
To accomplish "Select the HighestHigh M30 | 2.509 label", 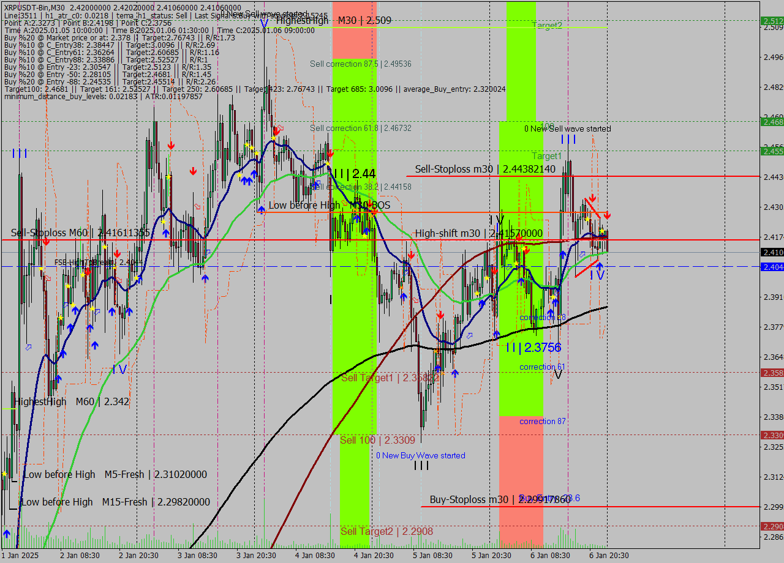I will (334, 20).
